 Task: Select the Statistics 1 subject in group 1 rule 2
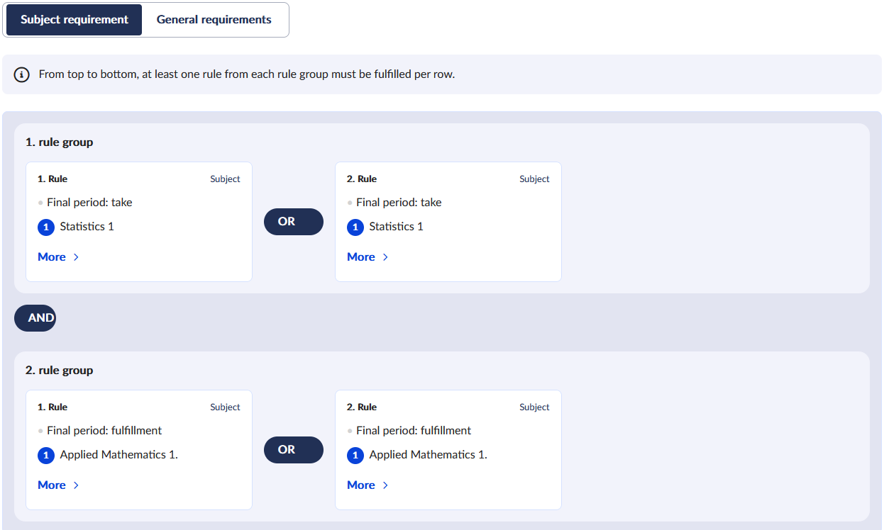tap(396, 227)
